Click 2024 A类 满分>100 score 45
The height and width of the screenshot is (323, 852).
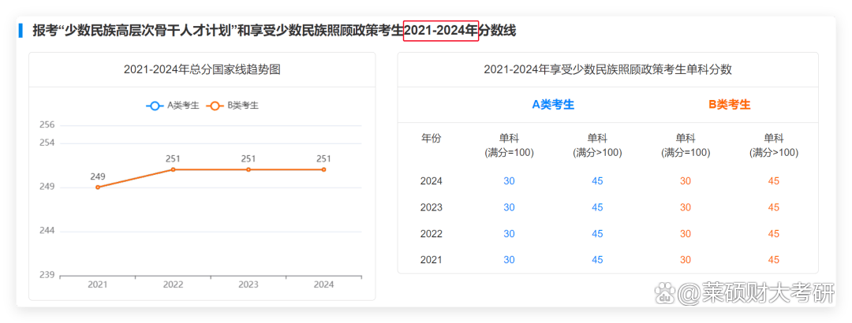597,181
